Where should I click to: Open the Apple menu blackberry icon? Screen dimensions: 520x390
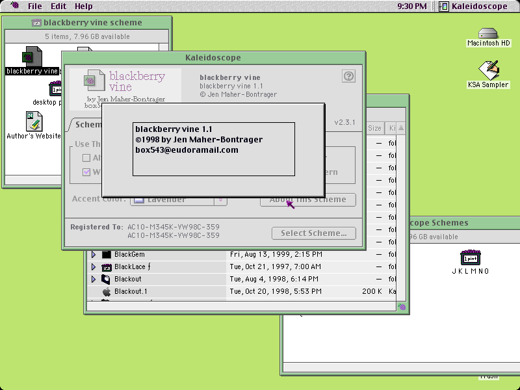(x=14, y=5)
